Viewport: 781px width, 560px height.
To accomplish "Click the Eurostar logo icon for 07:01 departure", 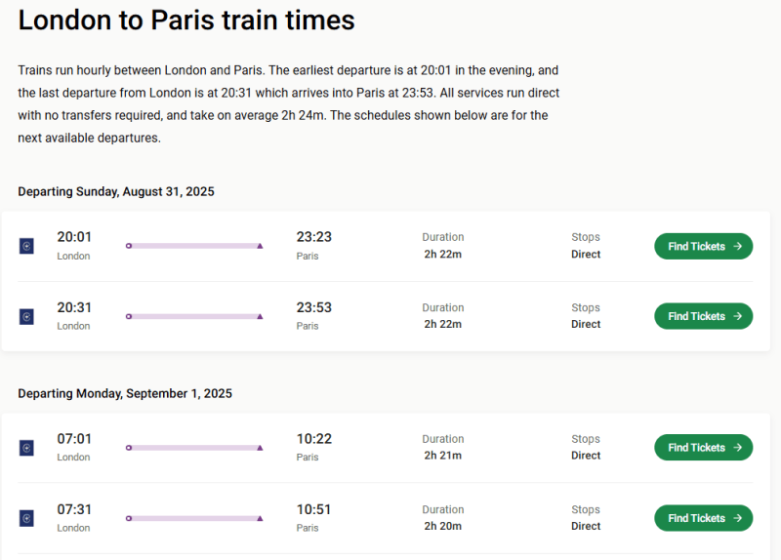I will tap(26, 448).
